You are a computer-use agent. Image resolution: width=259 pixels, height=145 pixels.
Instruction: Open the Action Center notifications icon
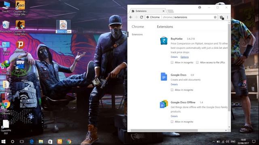254,141
